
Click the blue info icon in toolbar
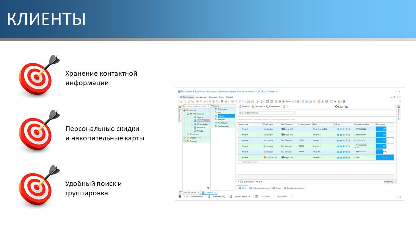tap(344, 101)
